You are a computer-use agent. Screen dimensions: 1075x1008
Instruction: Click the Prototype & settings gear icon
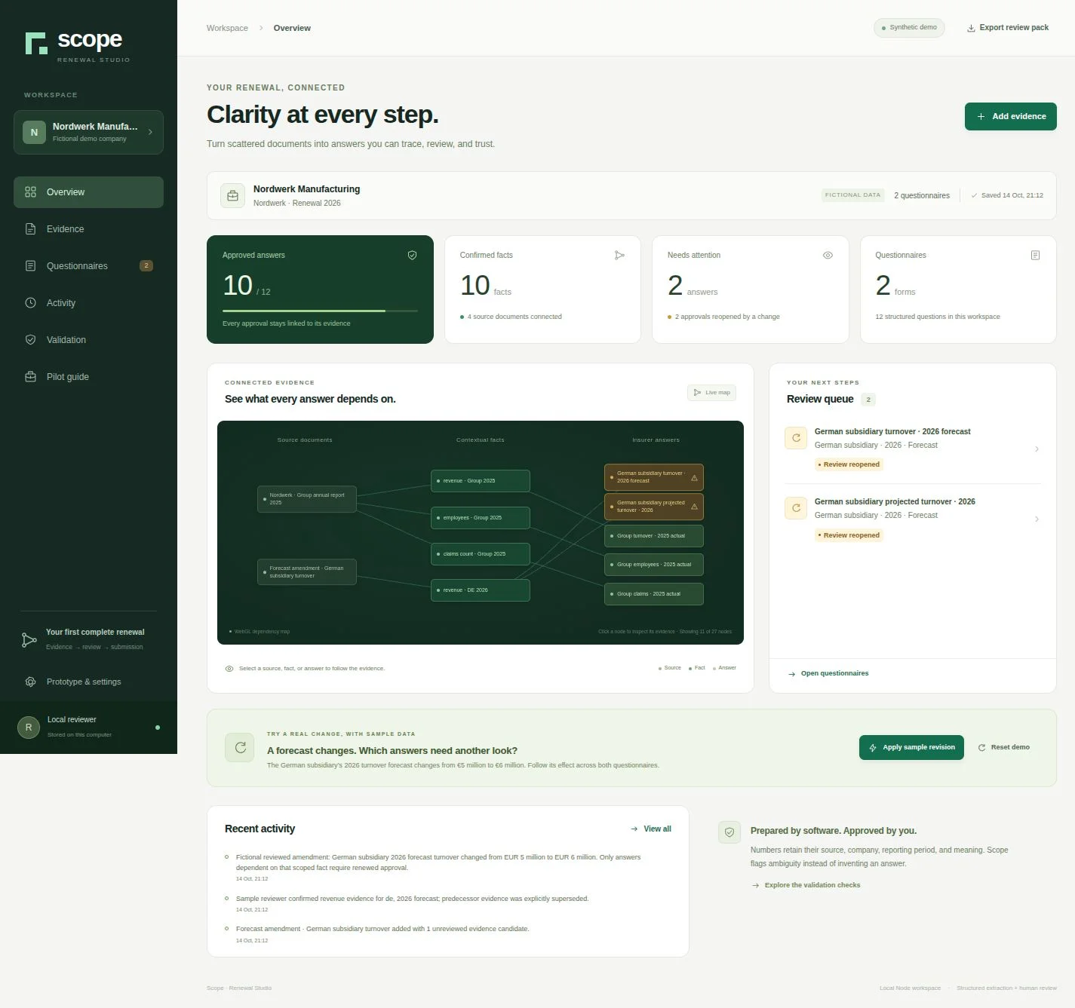[31, 682]
